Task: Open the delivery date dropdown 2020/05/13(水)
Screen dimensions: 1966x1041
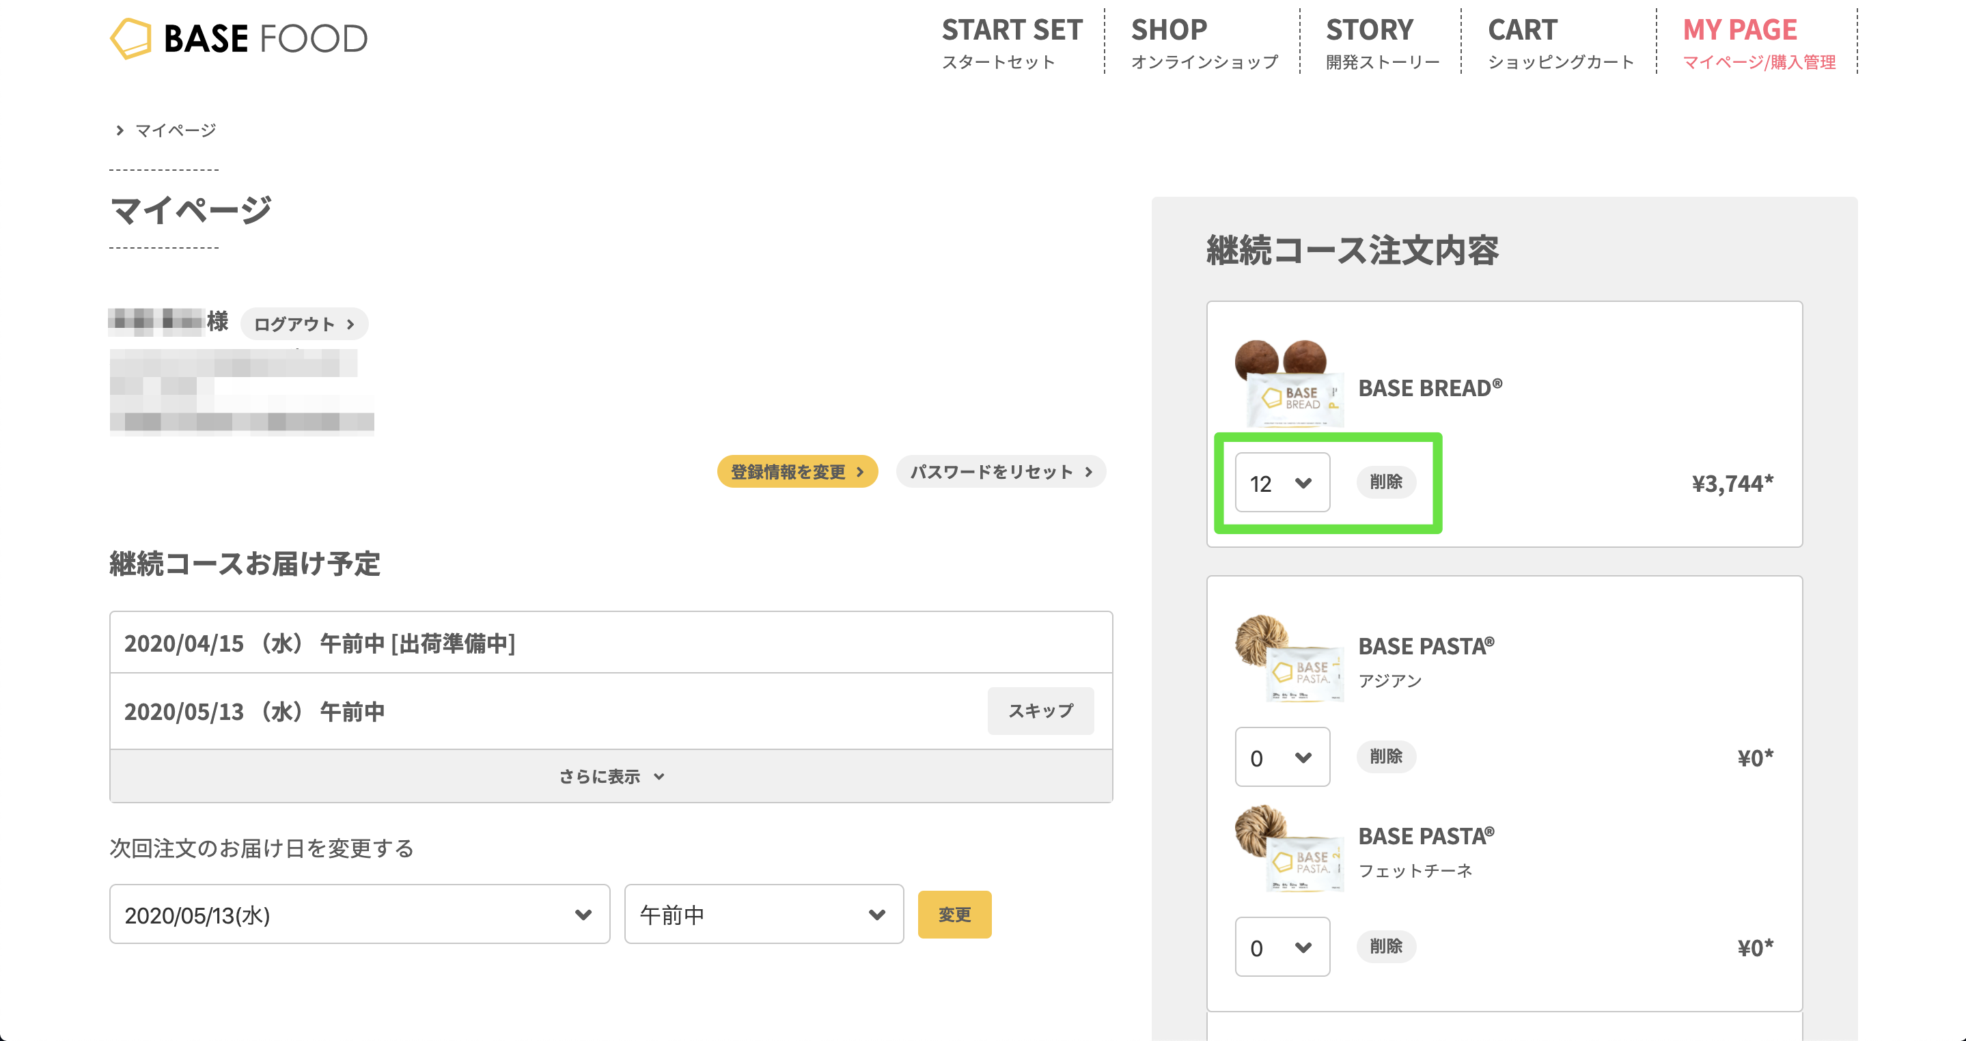Action: pos(359,915)
